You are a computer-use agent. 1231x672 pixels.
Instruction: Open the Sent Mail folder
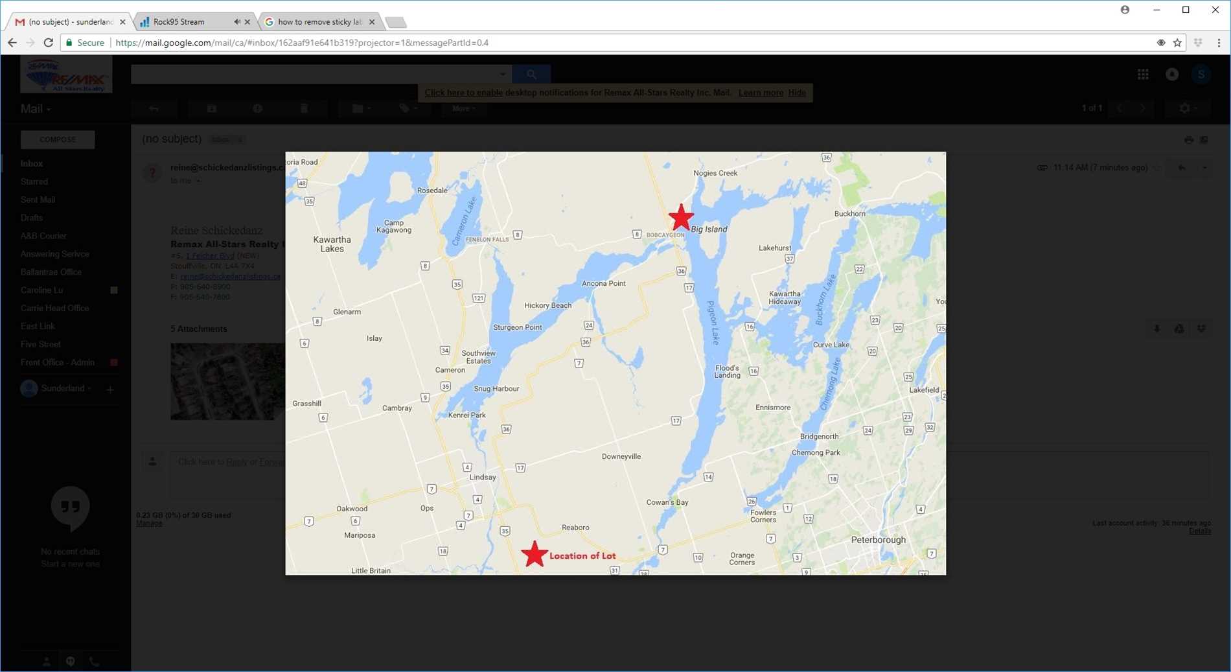(x=38, y=200)
